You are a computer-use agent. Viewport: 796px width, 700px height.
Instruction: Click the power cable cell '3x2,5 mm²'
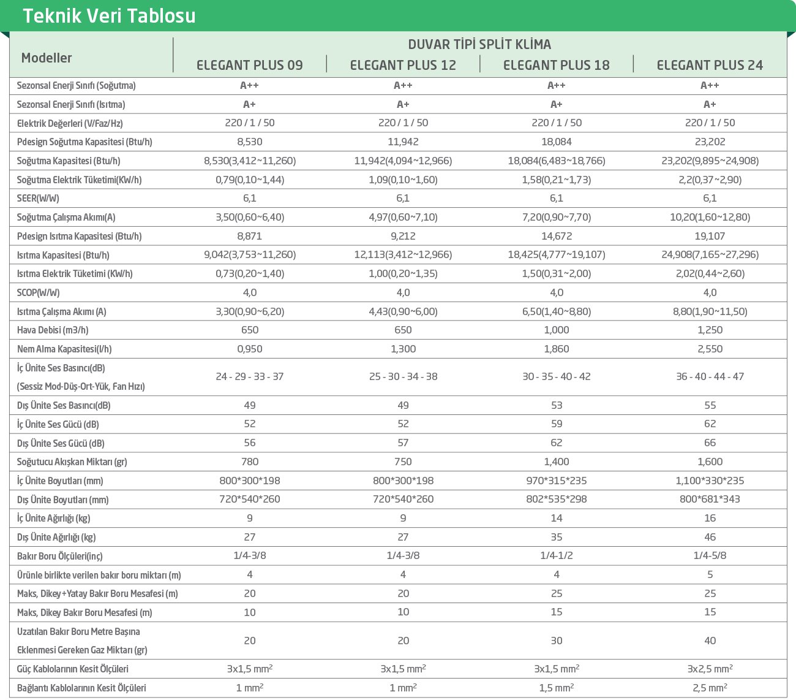pyautogui.click(x=710, y=669)
